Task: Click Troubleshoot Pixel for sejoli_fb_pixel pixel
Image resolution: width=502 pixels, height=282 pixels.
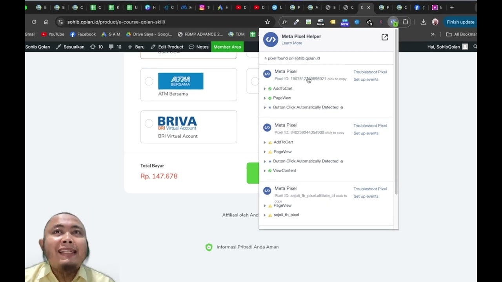Action: (370, 189)
